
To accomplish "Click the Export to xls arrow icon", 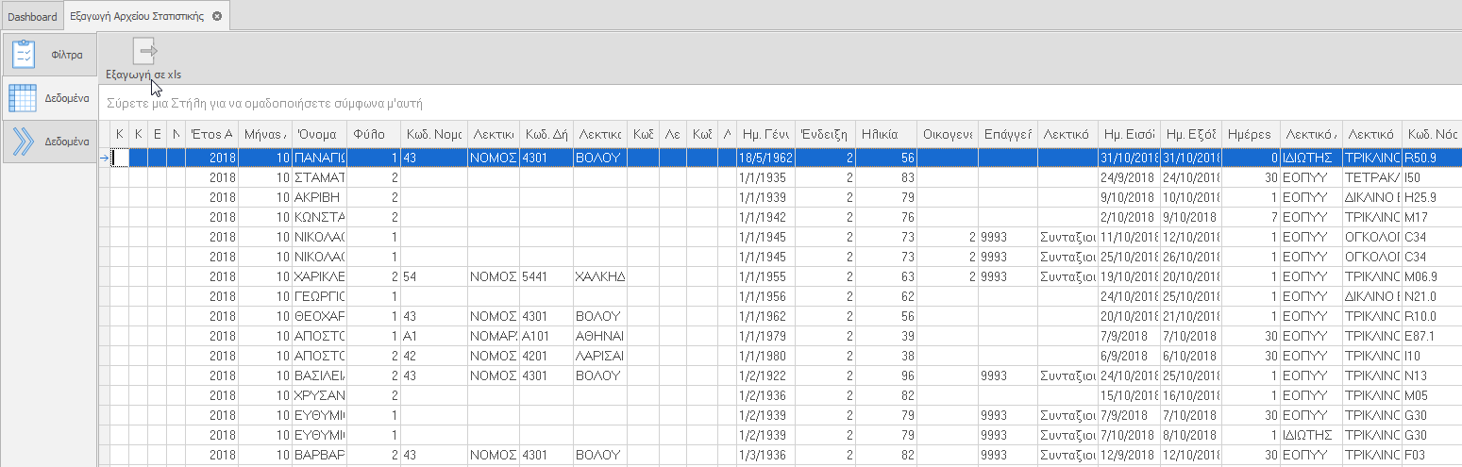I will coord(144,52).
